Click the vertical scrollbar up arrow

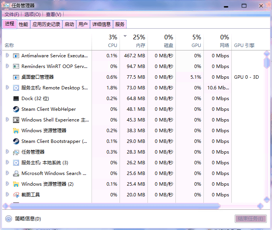tap(267, 54)
